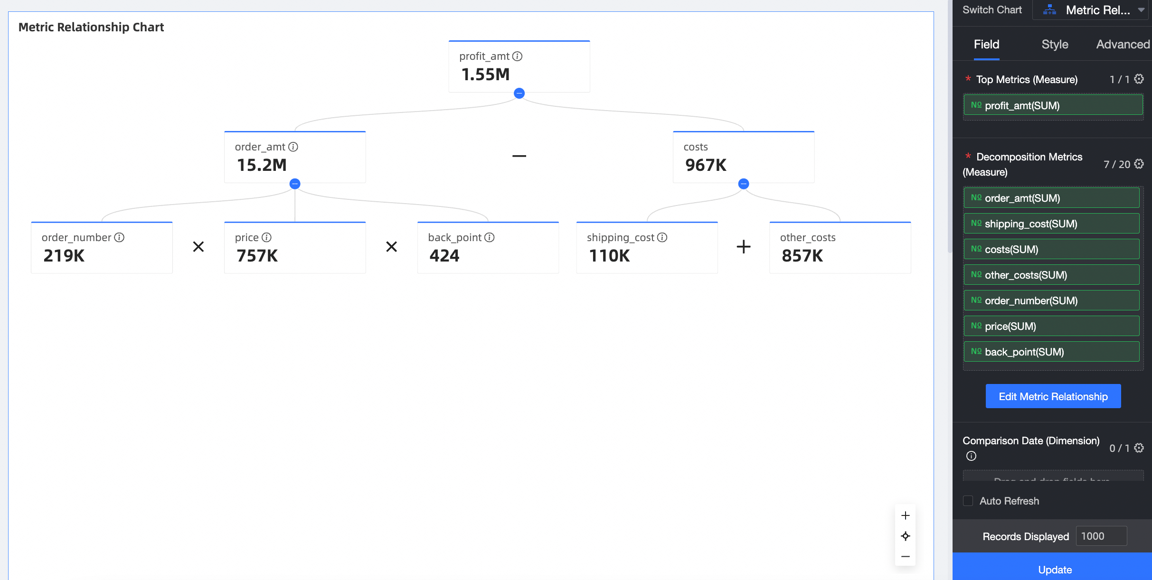Select the shipping_cost(SUM) field pill
This screenshot has width=1152, height=580.
click(x=1051, y=224)
